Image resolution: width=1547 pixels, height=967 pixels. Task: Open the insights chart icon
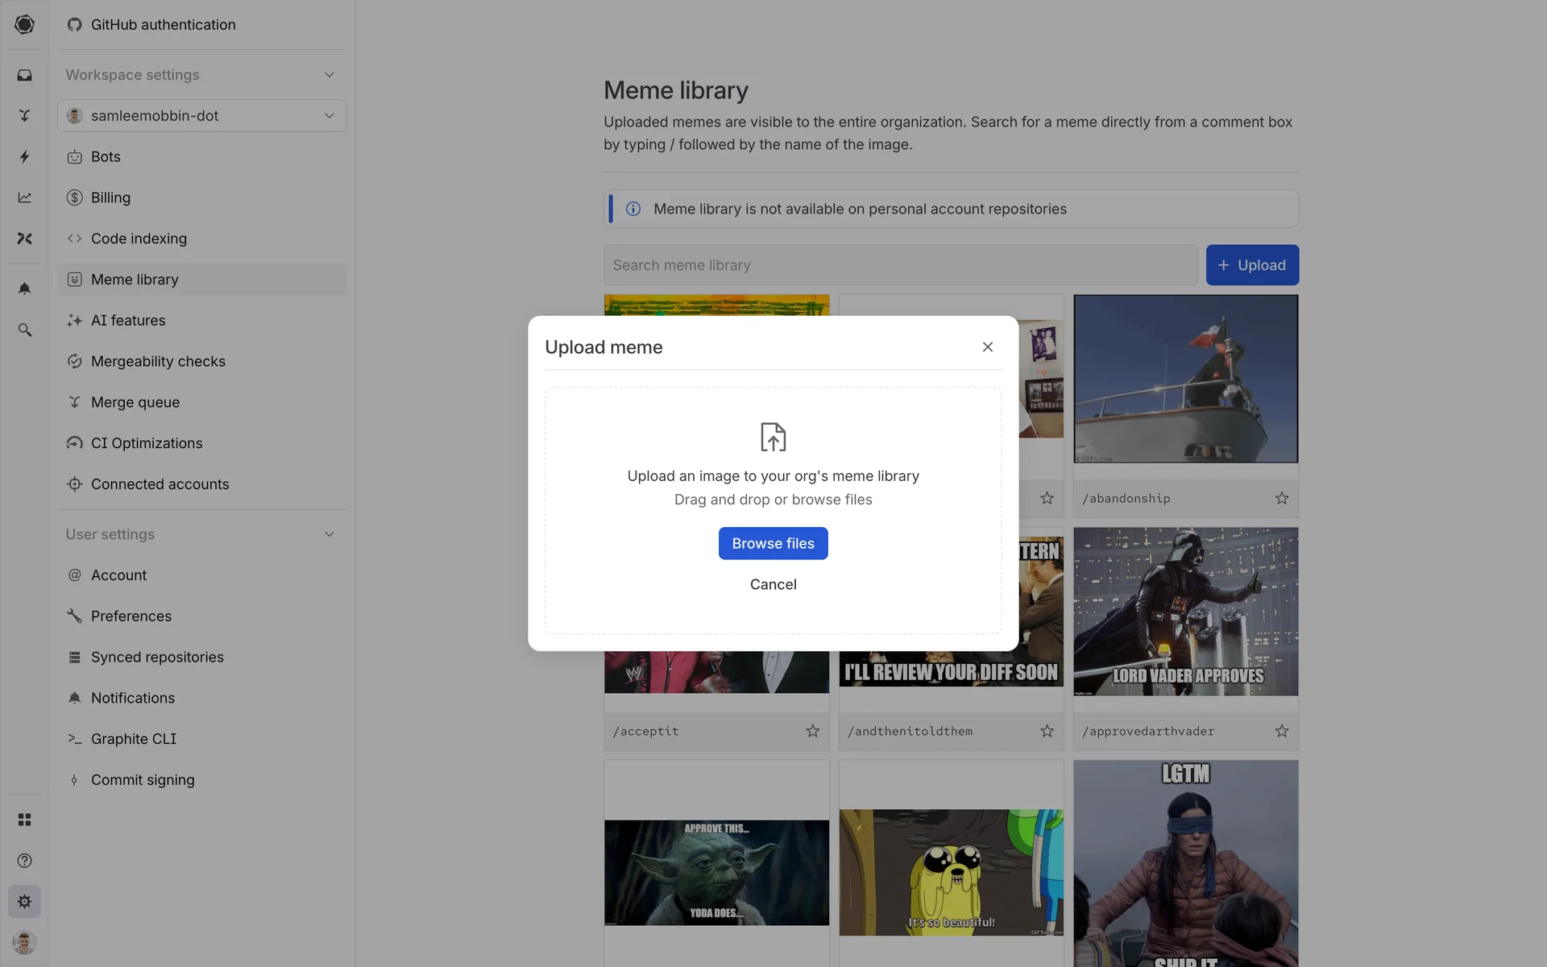pyautogui.click(x=24, y=197)
